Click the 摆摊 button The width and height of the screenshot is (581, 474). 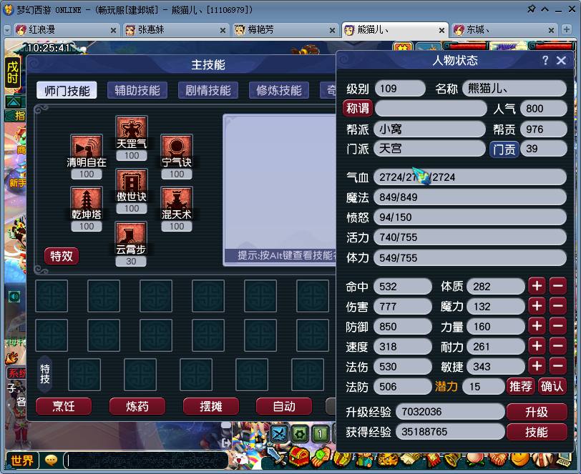click(x=211, y=406)
